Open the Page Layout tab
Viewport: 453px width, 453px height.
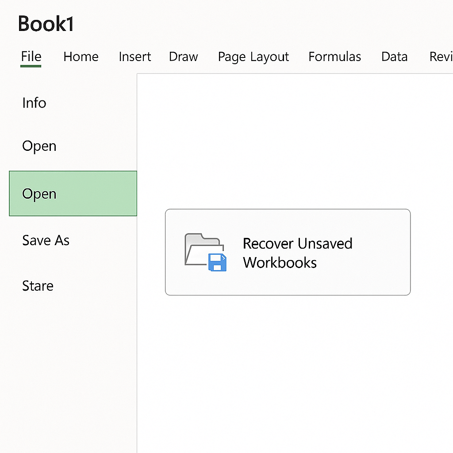(x=253, y=57)
